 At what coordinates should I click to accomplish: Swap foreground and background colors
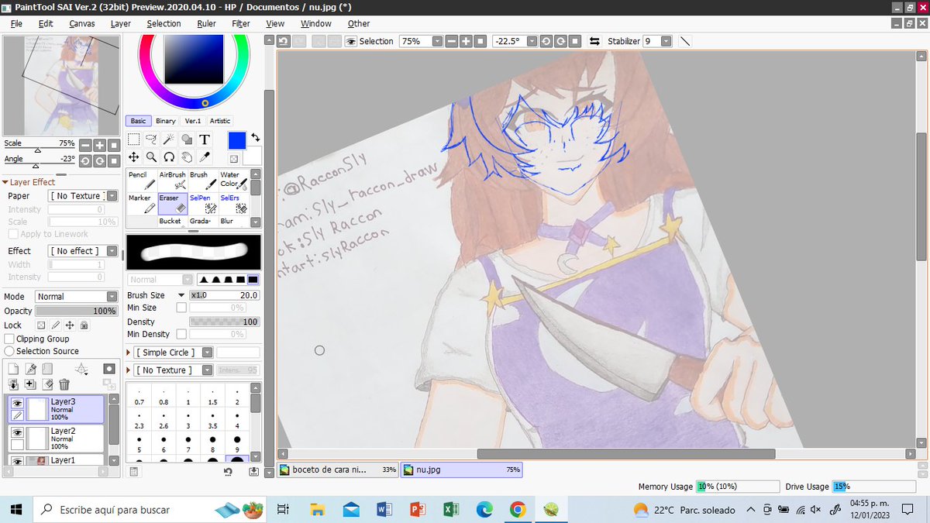(x=255, y=137)
